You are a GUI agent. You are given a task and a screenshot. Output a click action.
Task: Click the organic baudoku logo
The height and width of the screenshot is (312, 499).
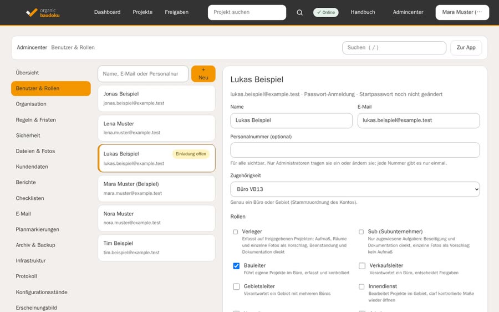pyautogui.click(x=43, y=12)
